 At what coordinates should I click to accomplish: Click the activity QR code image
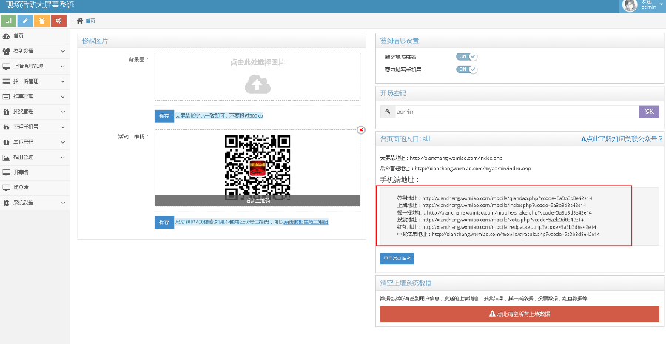click(258, 167)
